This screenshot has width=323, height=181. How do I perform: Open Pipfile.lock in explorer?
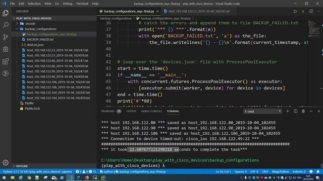pos(32,109)
